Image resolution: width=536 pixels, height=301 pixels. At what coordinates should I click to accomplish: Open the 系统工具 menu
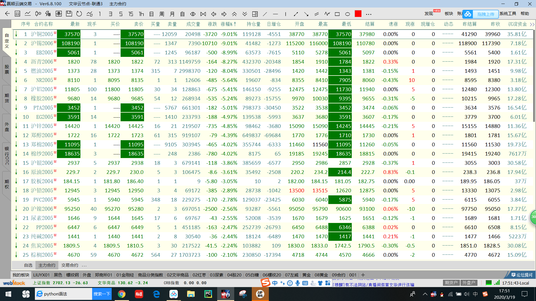point(508,14)
